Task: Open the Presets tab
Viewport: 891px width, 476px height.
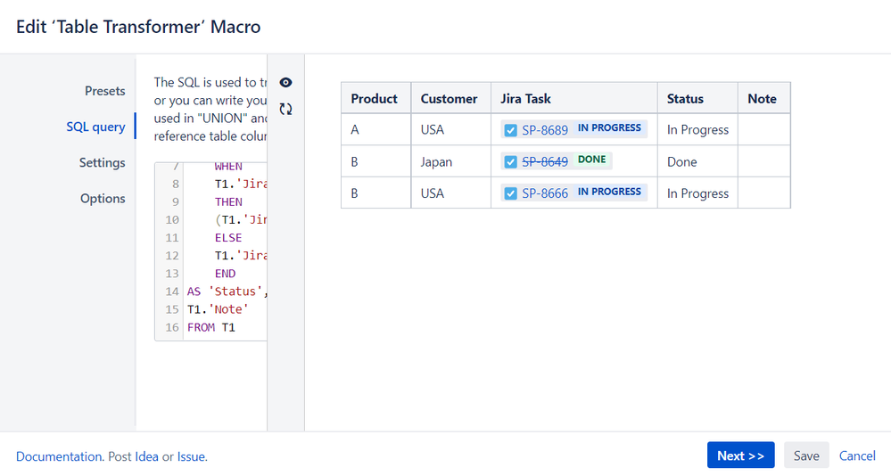Action: click(104, 91)
